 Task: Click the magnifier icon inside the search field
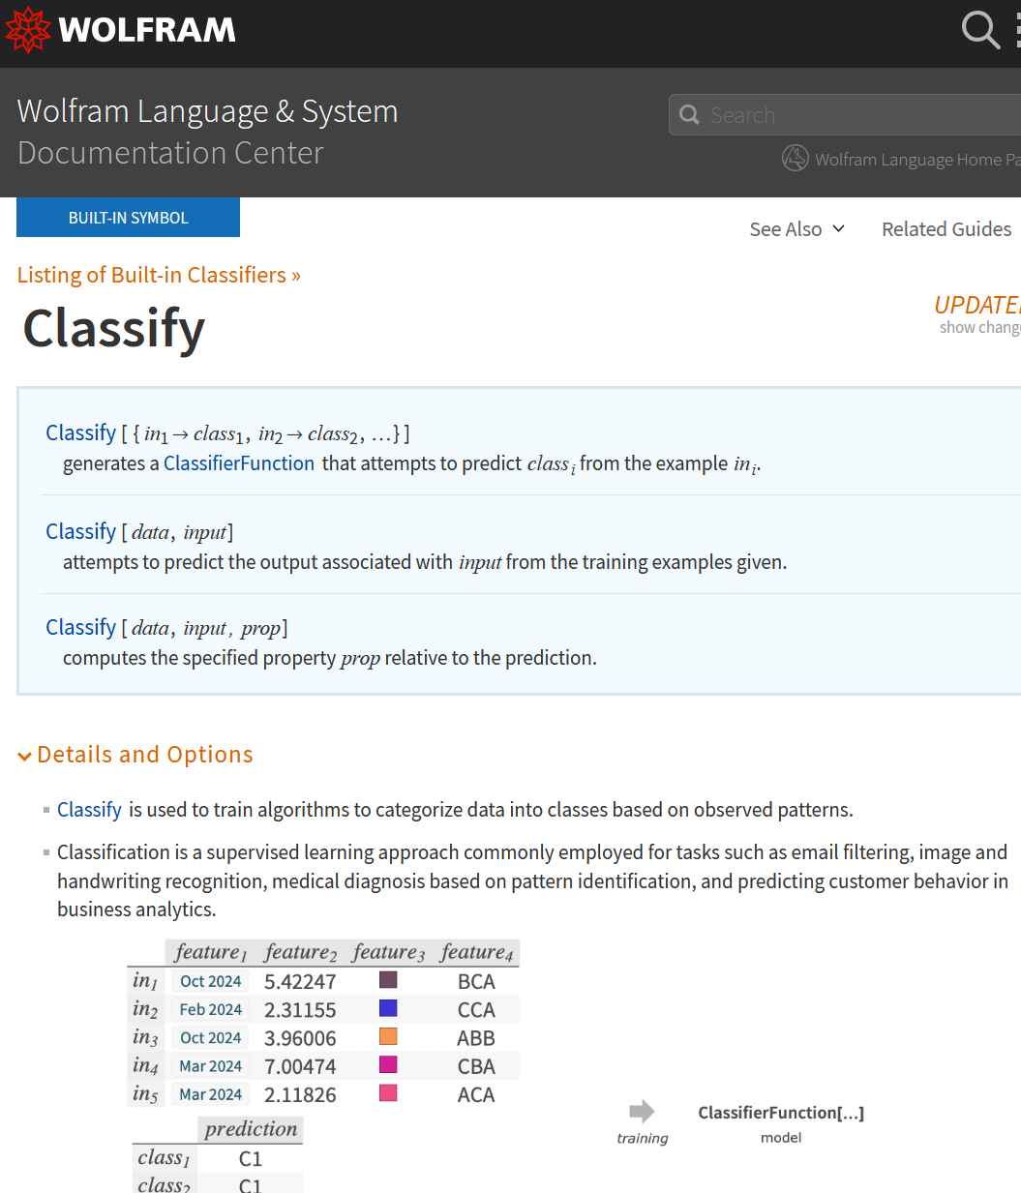click(689, 115)
